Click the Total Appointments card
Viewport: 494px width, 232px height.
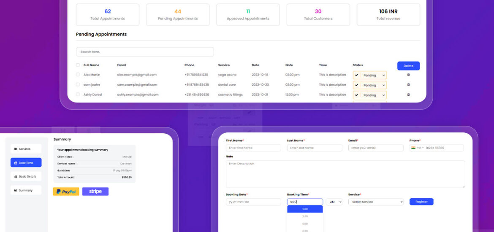coord(107,15)
